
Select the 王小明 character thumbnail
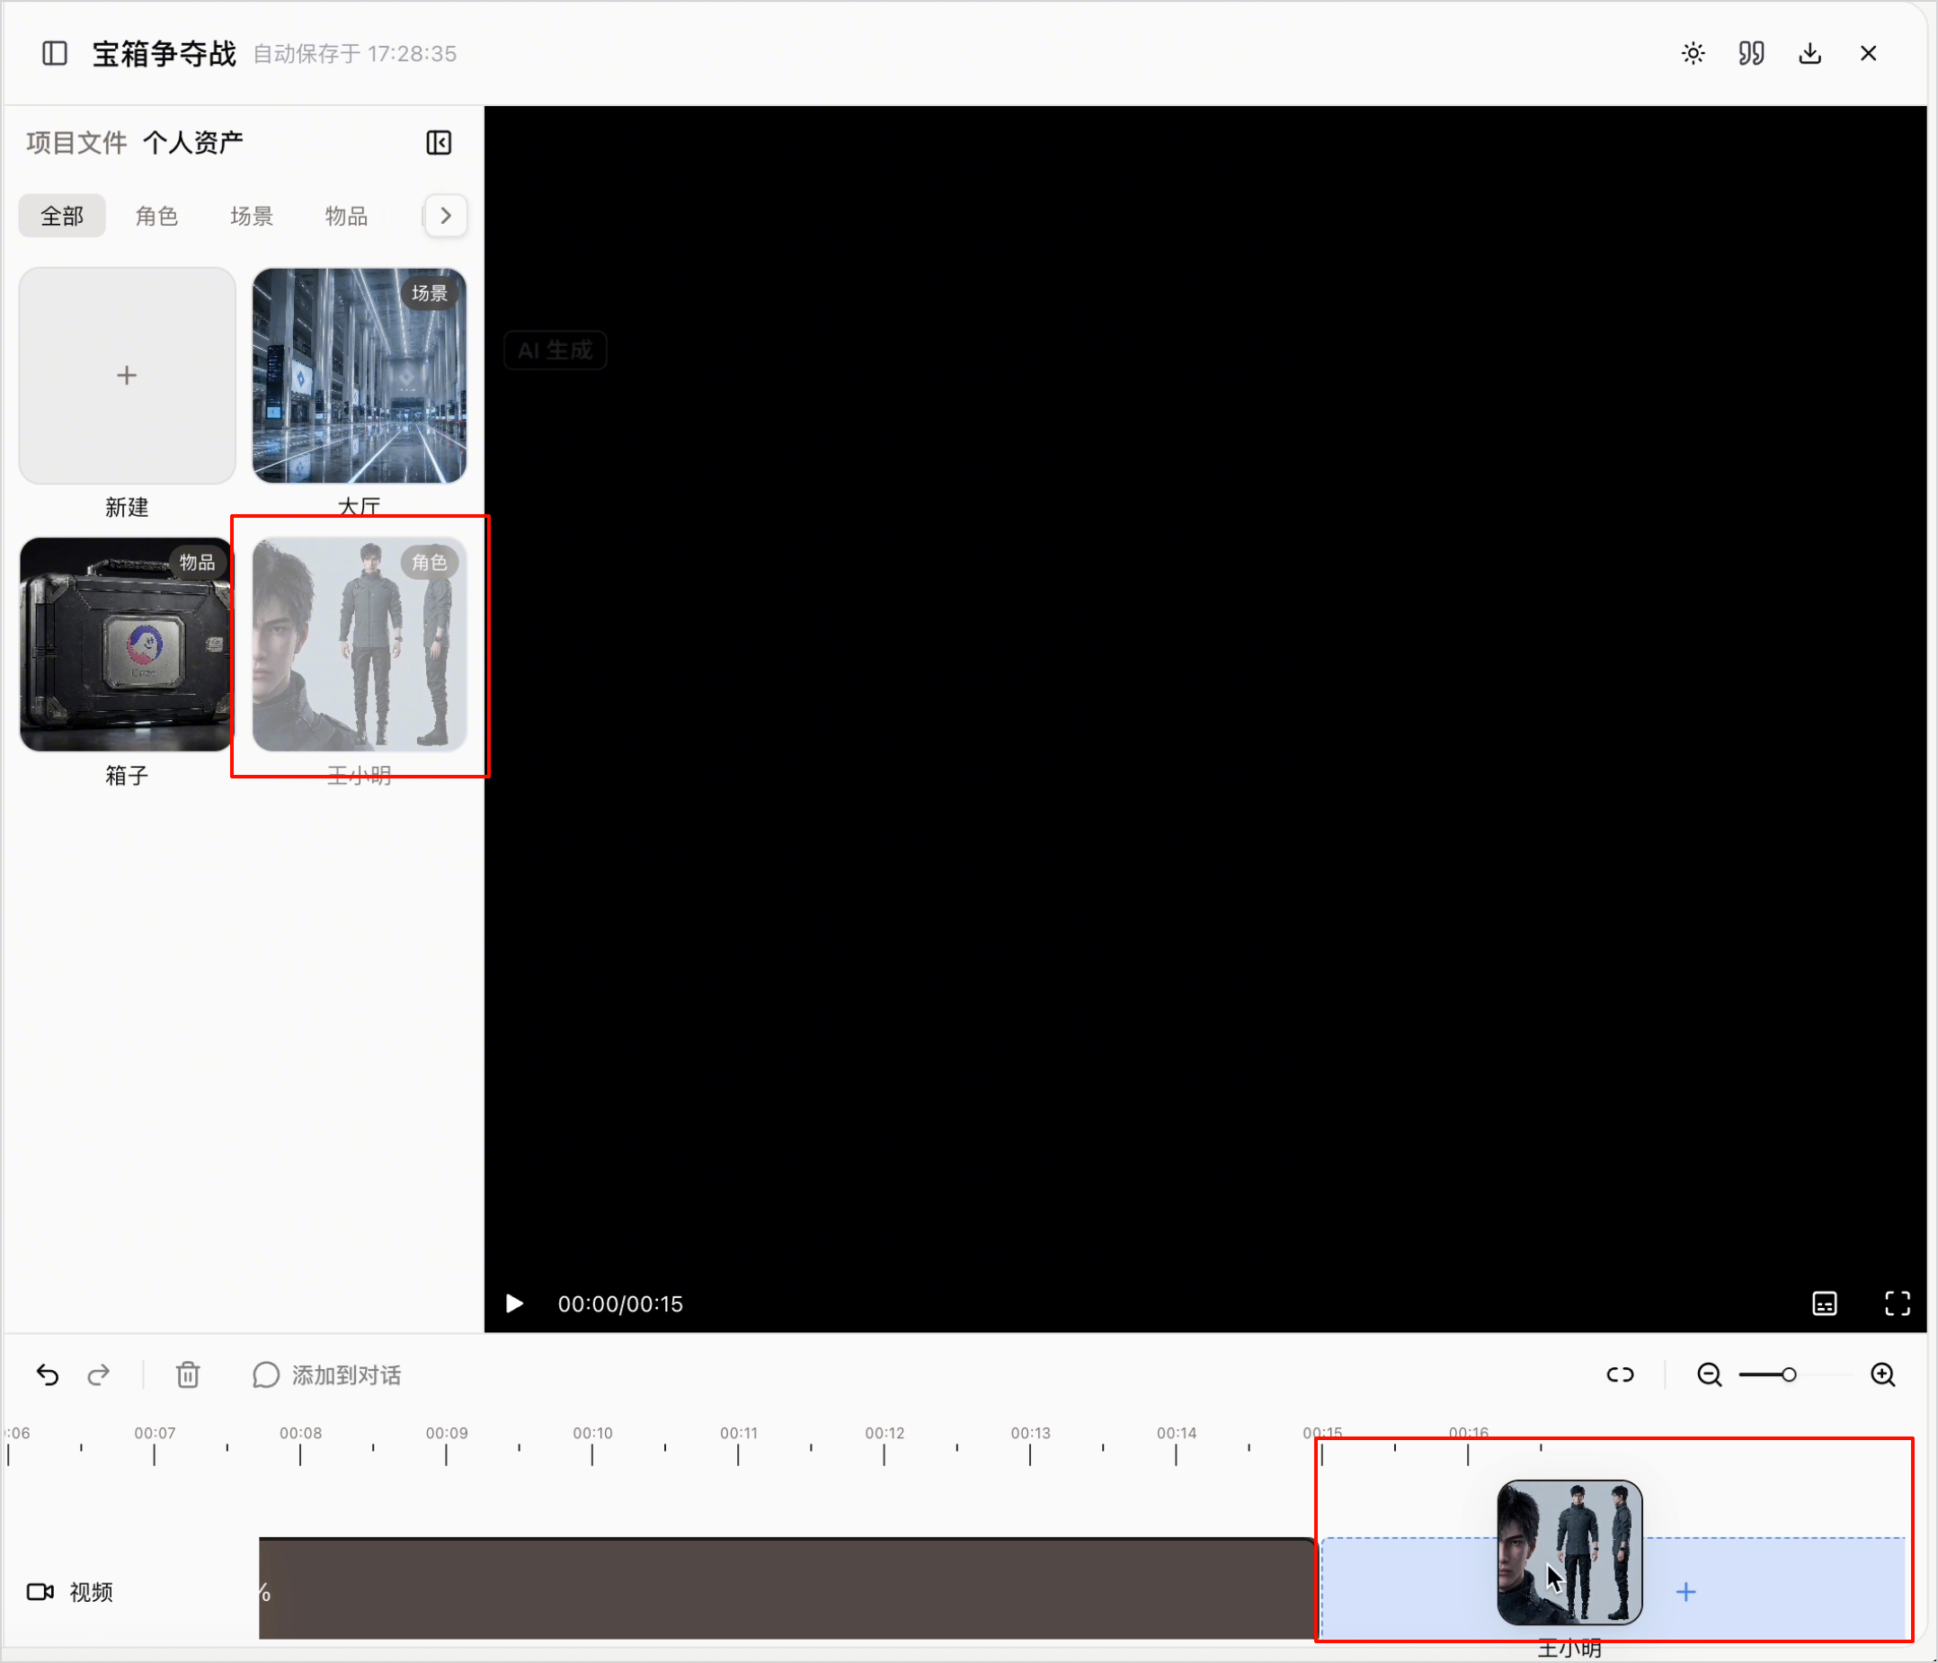pyautogui.click(x=360, y=644)
